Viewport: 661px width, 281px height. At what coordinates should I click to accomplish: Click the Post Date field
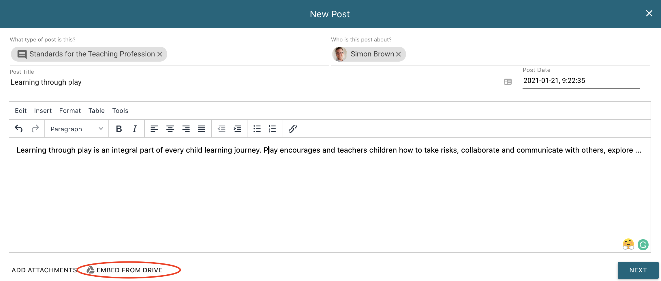pos(580,81)
